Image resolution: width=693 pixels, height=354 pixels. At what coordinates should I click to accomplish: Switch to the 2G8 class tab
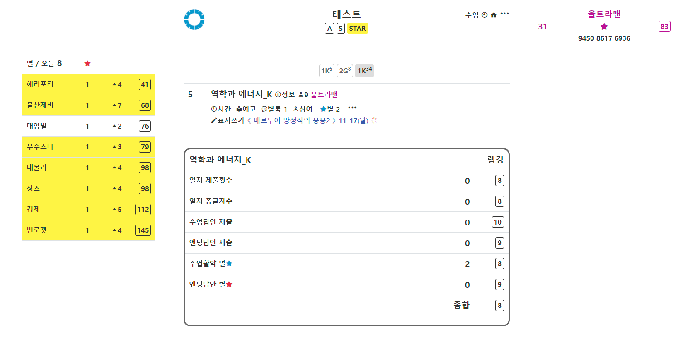click(x=345, y=71)
